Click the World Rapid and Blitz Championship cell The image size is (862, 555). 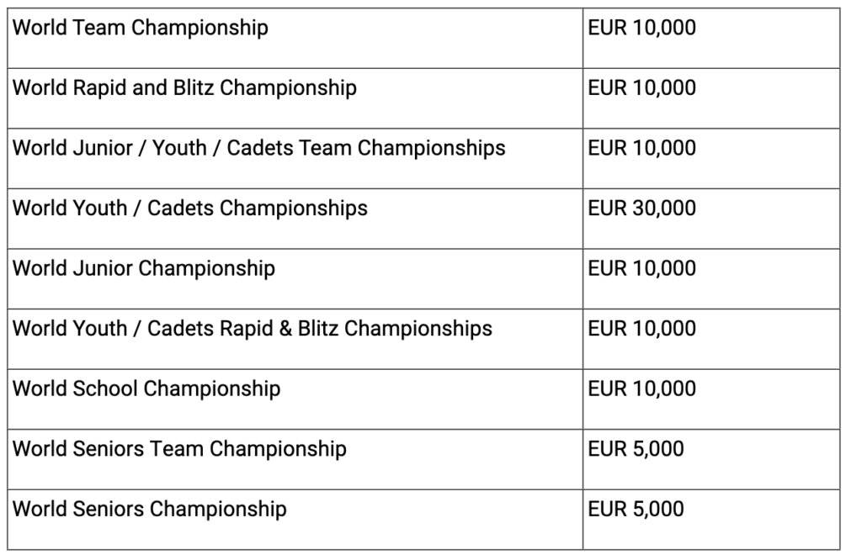click(x=295, y=98)
